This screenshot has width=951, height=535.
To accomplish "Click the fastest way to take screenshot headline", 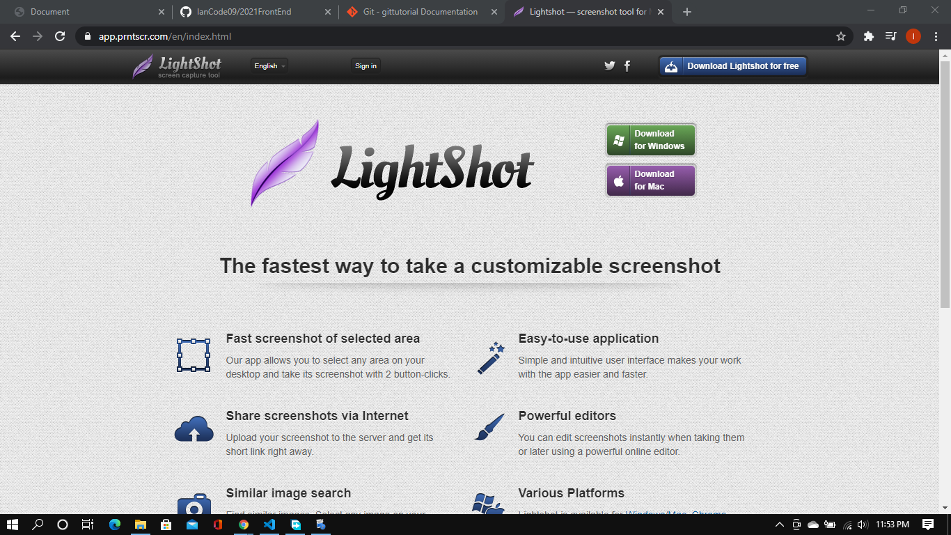I will tap(470, 265).
